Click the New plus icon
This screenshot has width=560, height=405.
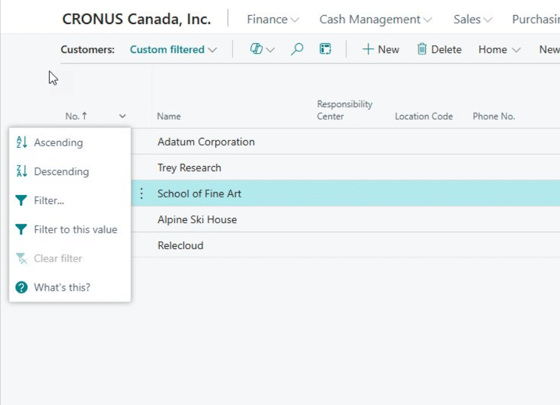click(x=368, y=49)
